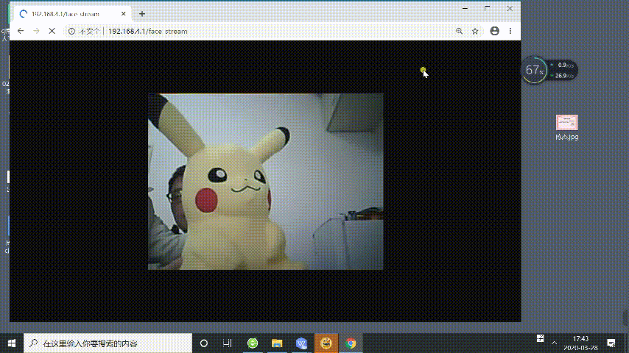Open the orange highlighted taskbar app
This screenshot has width=629, height=353.
pos(326,343)
